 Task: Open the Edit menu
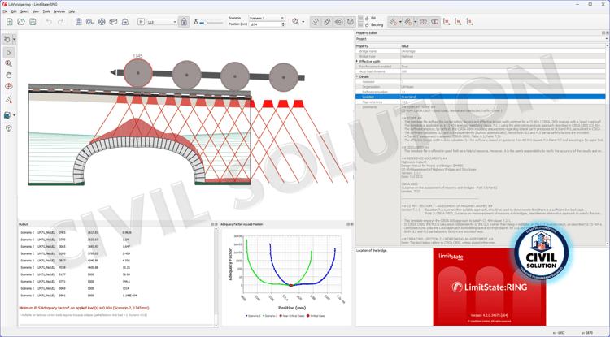point(14,11)
